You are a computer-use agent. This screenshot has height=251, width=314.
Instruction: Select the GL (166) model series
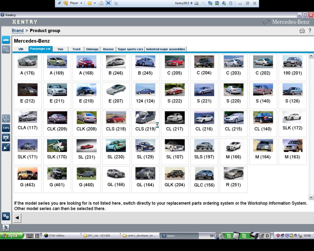tap(116, 180)
